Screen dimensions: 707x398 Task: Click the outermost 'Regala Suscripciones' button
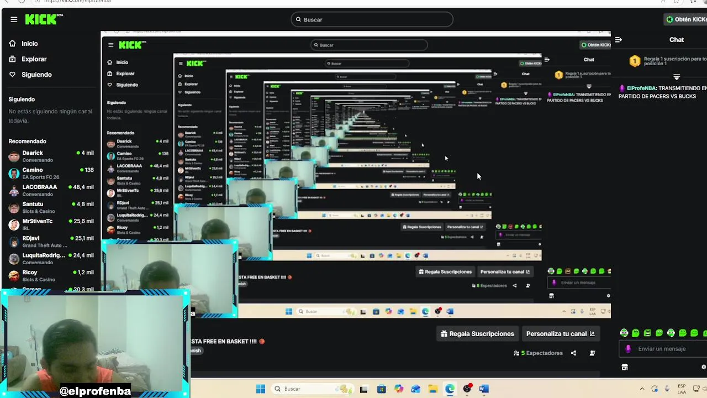(478, 334)
